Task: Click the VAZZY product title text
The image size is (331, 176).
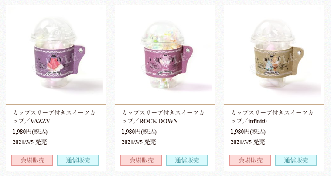Action: (54, 117)
